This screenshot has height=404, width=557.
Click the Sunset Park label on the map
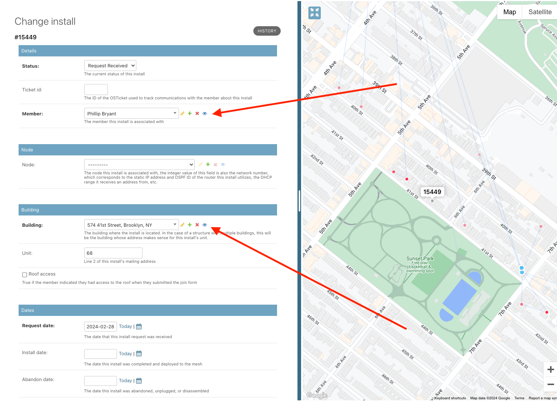click(x=420, y=258)
